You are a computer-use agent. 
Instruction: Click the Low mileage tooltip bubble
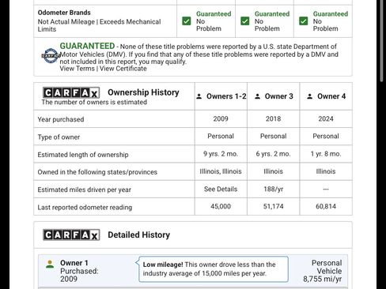click(213, 269)
